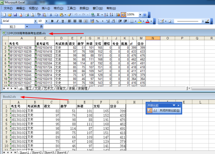
Task: Click the Cut scissors icon
Action: coord(51,15)
